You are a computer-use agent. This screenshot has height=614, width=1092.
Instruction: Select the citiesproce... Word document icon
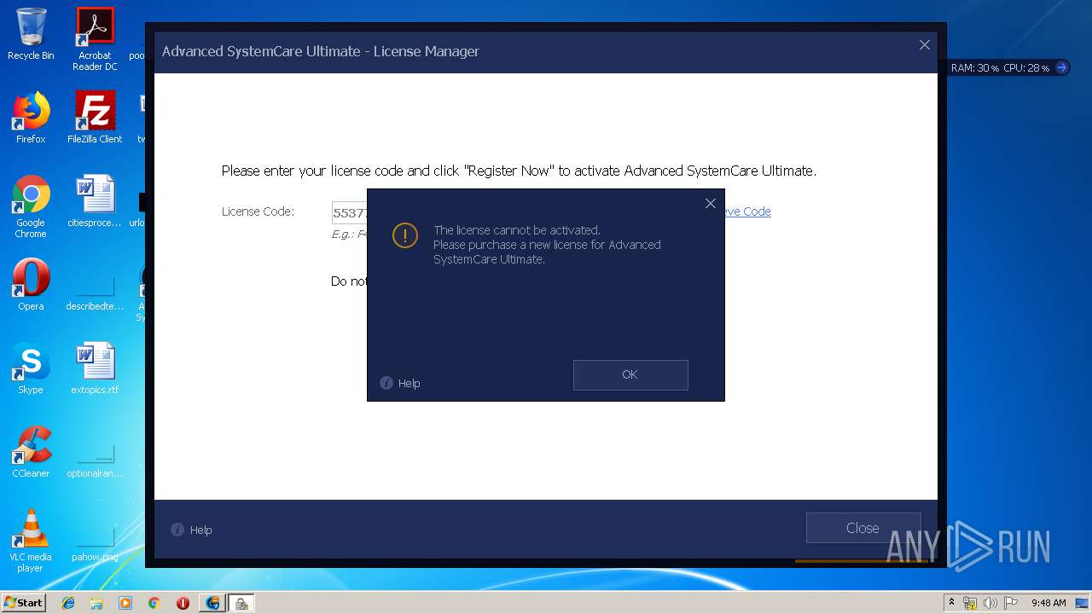pos(95,201)
